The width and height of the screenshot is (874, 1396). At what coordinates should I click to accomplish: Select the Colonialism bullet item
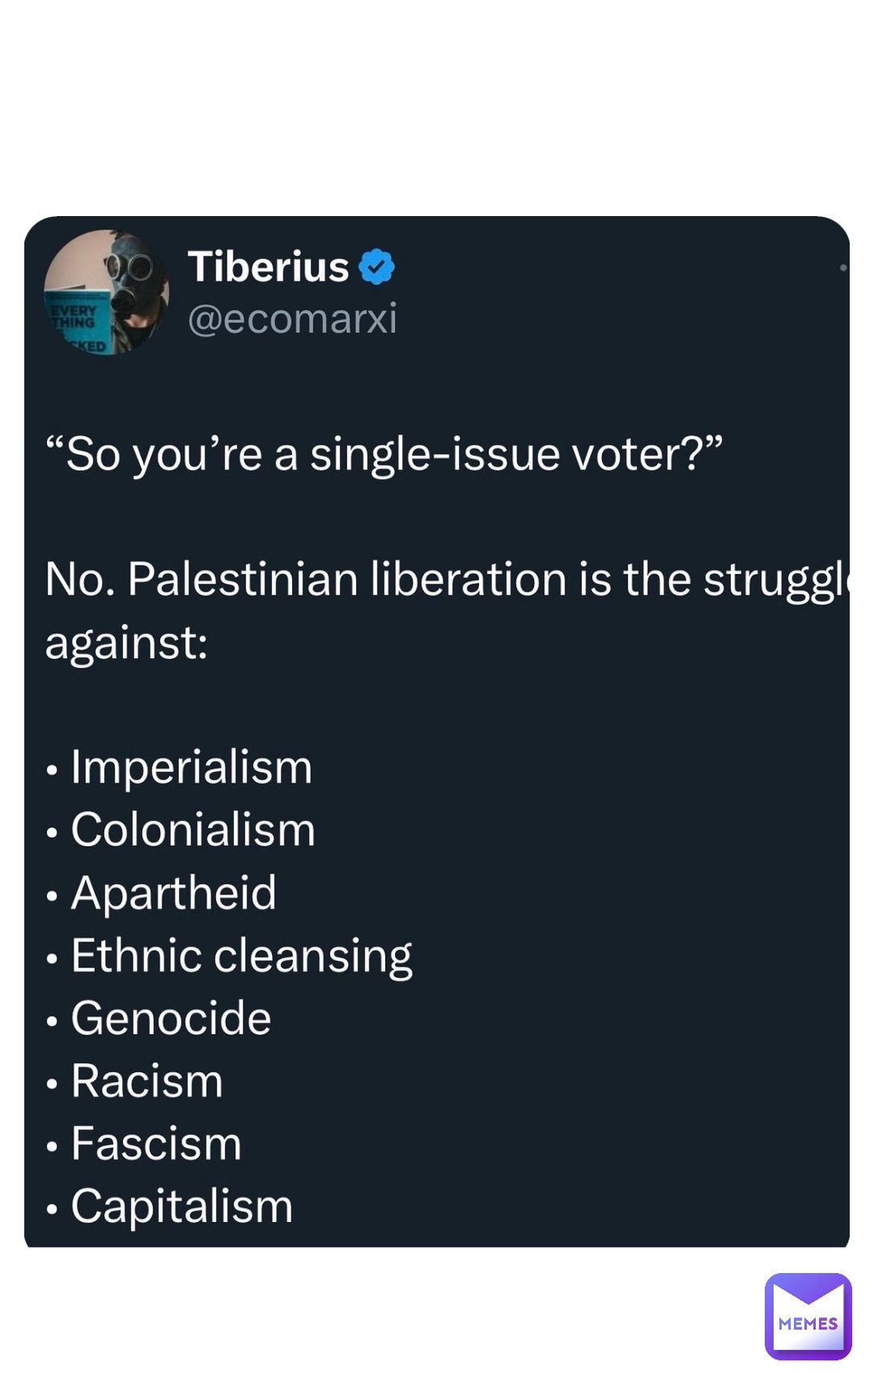coord(180,830)
